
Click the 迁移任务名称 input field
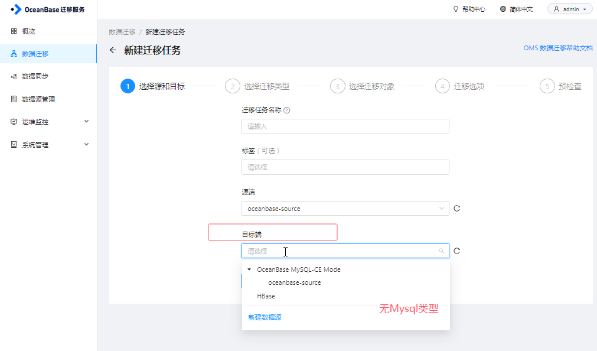click(345, 126)
